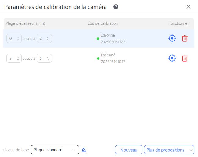This screenshot has width=198, height=157.
Task: Delete the 3 to 5 mm calibration row
Action: coord(185,58)
